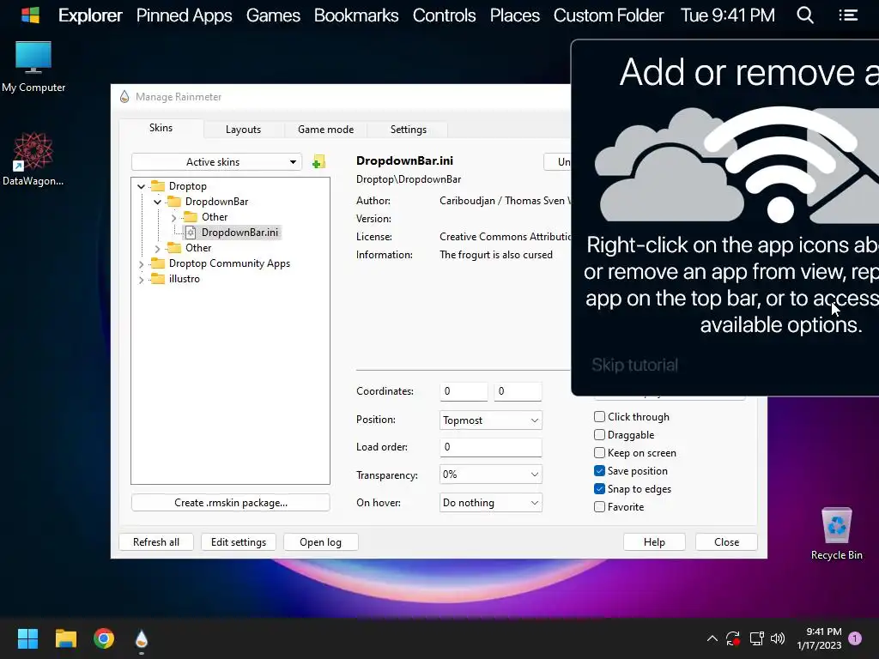
Task: Click the Refresh all button
Action: point(156,542)
